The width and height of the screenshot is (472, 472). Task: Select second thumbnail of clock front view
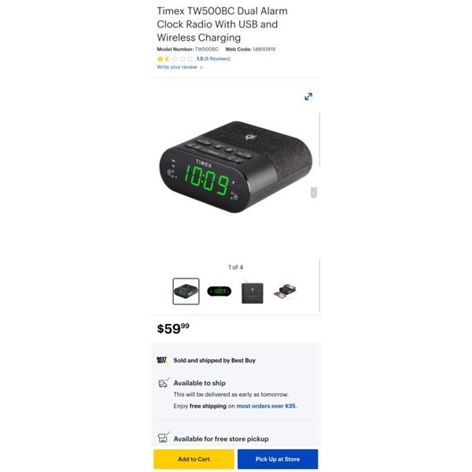pos(219,291)
